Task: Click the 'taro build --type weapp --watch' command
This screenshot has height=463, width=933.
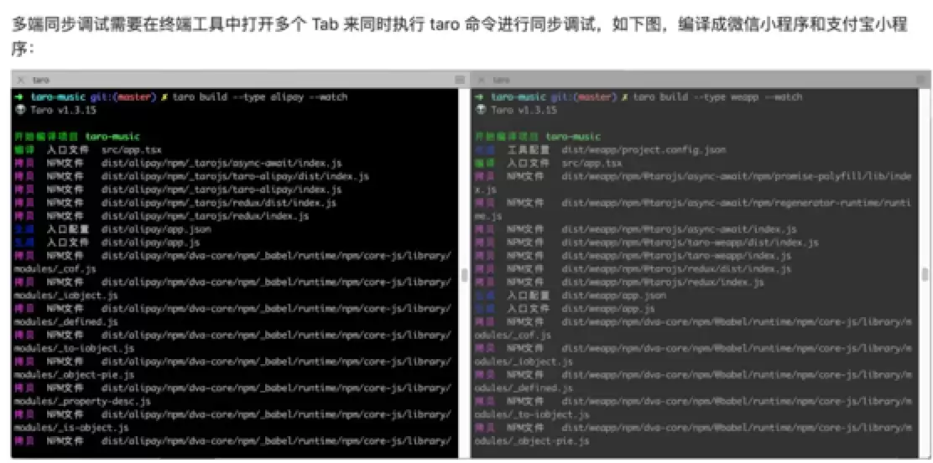Action: point(717,97)
